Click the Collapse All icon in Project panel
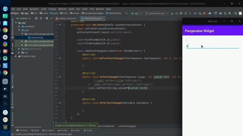 pyautogui.click(x=41, y=19)
